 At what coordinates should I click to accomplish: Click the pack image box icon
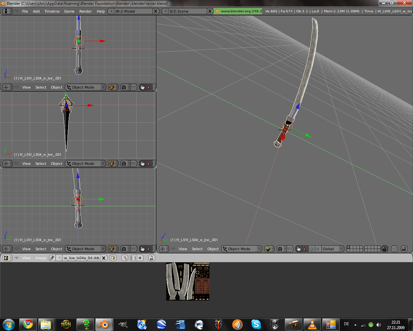[113, 258]
